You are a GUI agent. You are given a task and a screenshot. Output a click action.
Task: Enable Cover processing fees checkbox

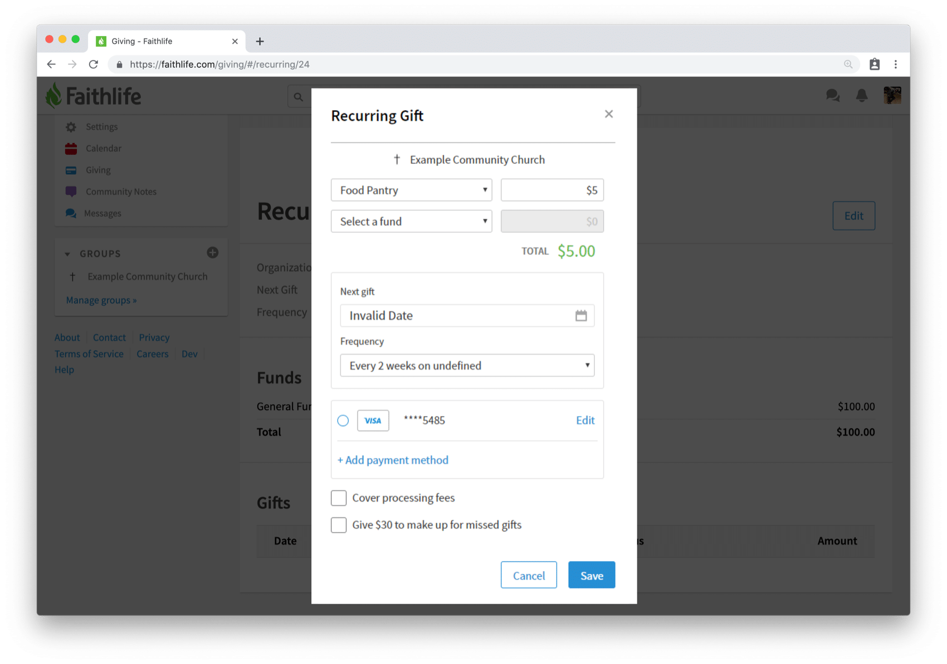pyautogui.click(x=339, y=498)
